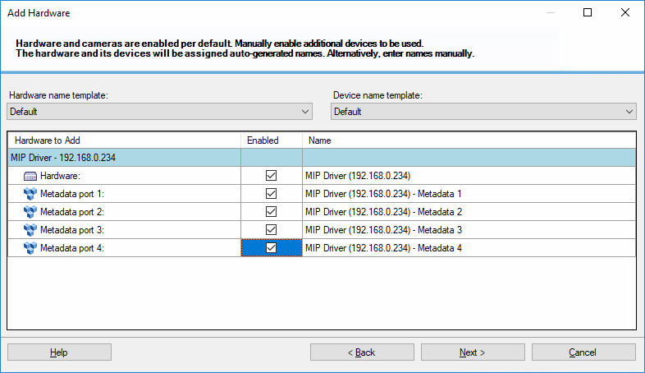The width and height of the screenshot is (645, 373).
Task: Click the Name column header
Action: click(x=469, y=140)
